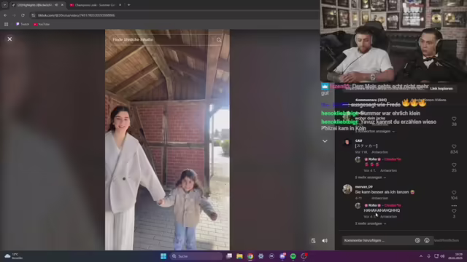Click the @ mention icon in comment box
This screenshot has height=262, width=467.
417,241
